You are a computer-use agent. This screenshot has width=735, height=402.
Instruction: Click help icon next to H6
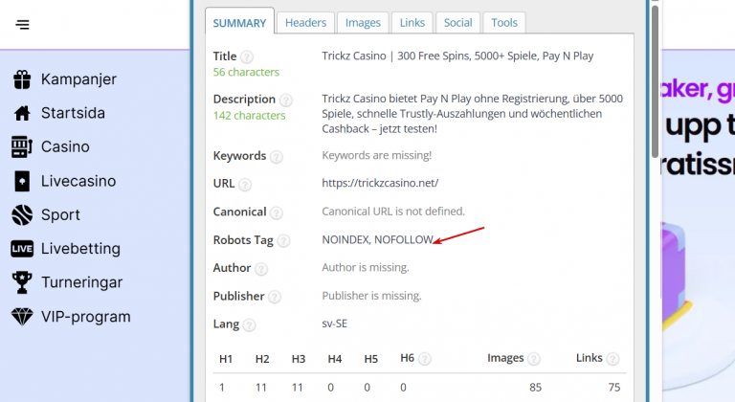point(424,359)
